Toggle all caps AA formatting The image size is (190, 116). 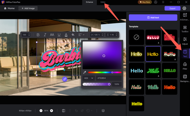point(52,35)
